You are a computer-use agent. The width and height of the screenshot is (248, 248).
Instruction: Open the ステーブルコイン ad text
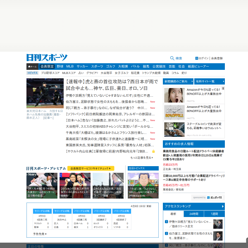(204, 126)
